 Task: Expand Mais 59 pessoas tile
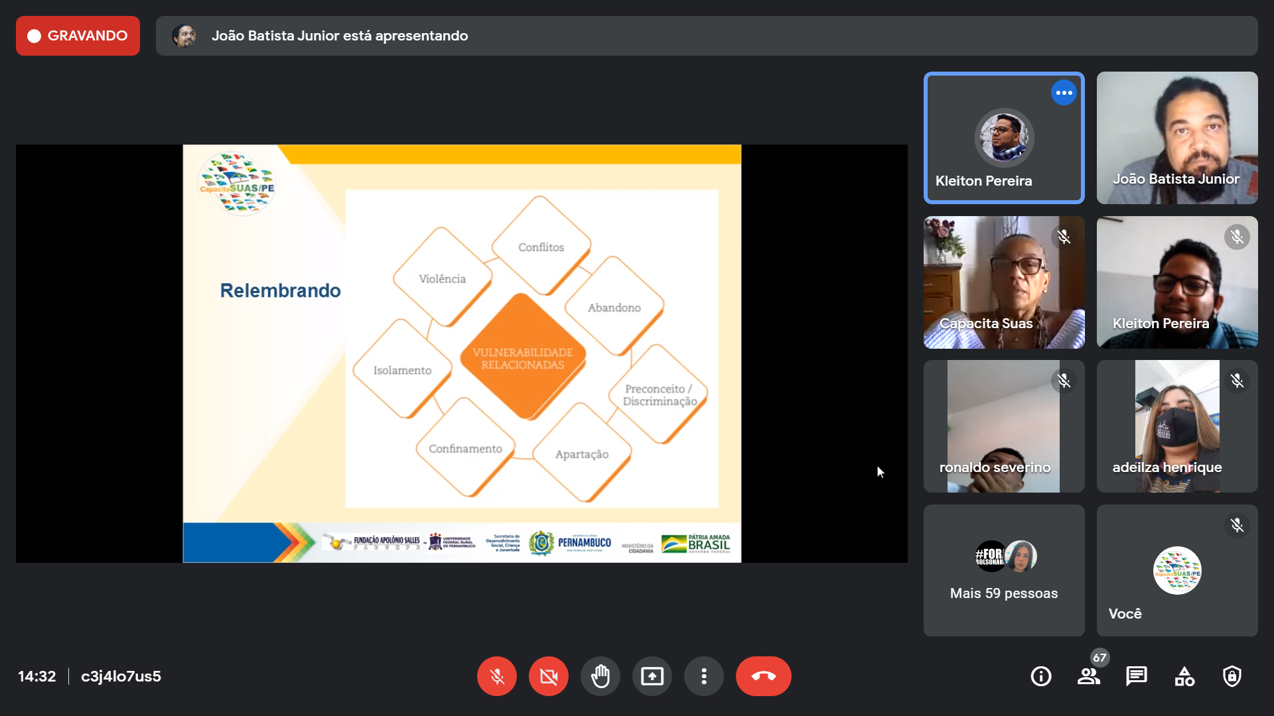1003,571
